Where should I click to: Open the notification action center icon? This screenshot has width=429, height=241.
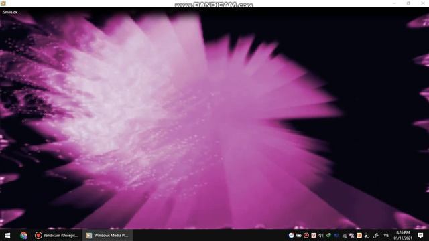[420, 235]
